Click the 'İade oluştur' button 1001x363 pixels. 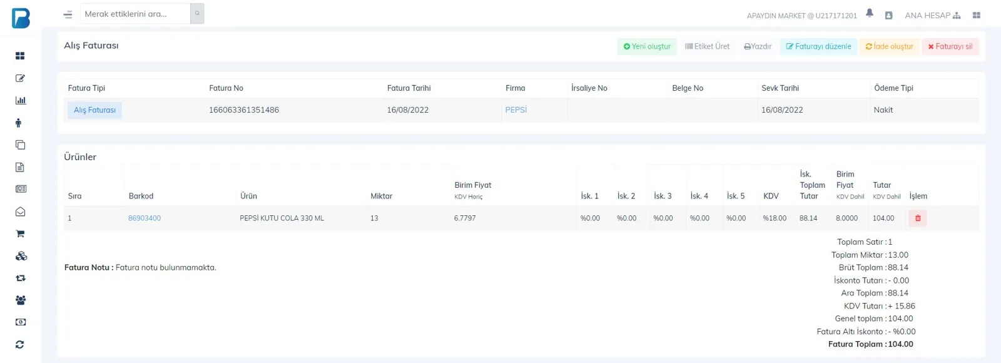pos(889,46)
